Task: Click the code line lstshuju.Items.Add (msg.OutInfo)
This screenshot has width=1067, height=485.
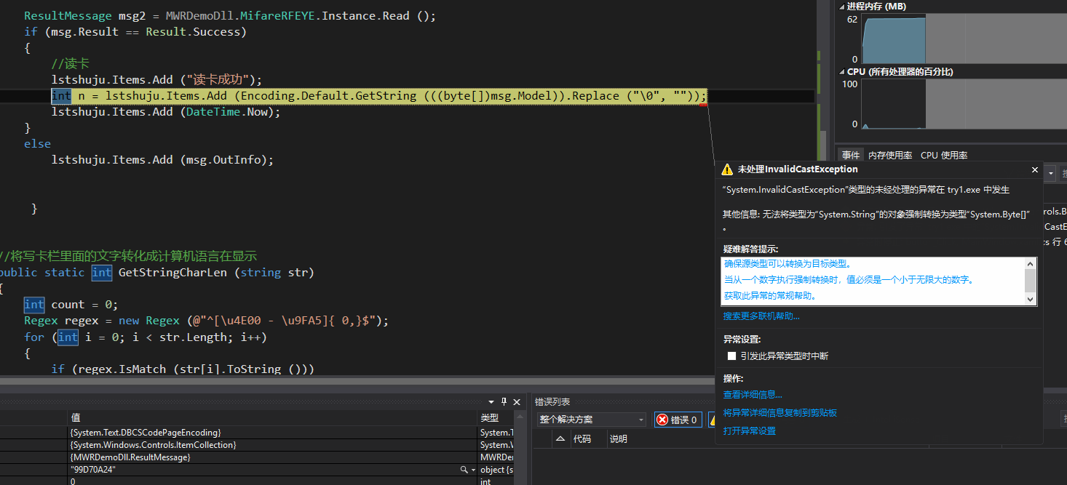Action: 162,160
